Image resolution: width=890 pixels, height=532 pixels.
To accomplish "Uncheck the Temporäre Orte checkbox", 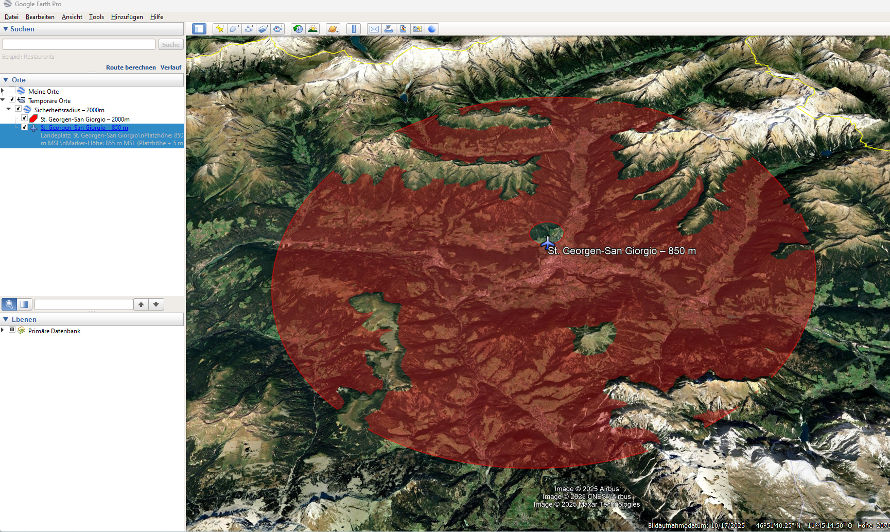I will point(12,100).
